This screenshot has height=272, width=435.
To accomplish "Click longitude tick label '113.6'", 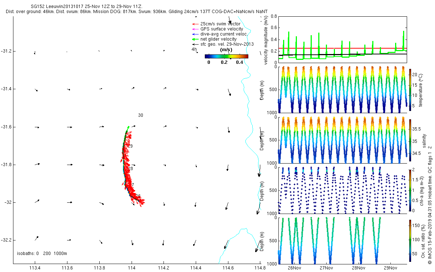I will pyautogui.click(x=67, y=268).
